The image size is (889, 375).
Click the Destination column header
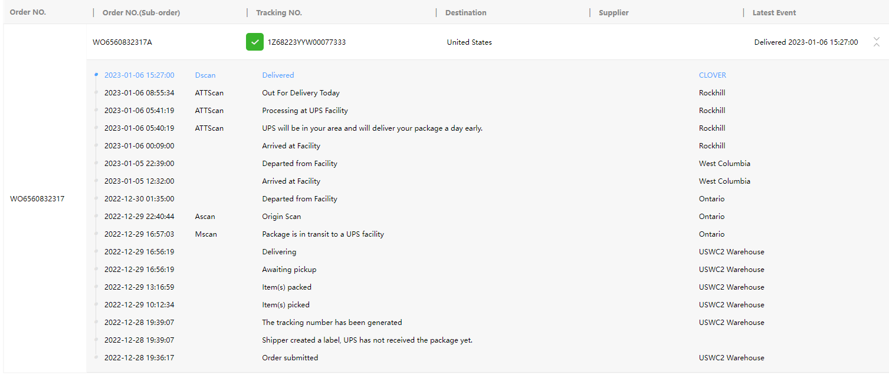tap(466, 13)
